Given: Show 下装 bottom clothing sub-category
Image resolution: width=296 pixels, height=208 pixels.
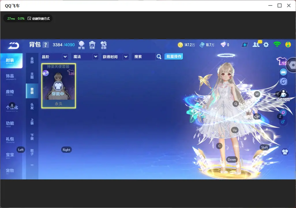Looking at the screenshot, I should click(32, 137).
